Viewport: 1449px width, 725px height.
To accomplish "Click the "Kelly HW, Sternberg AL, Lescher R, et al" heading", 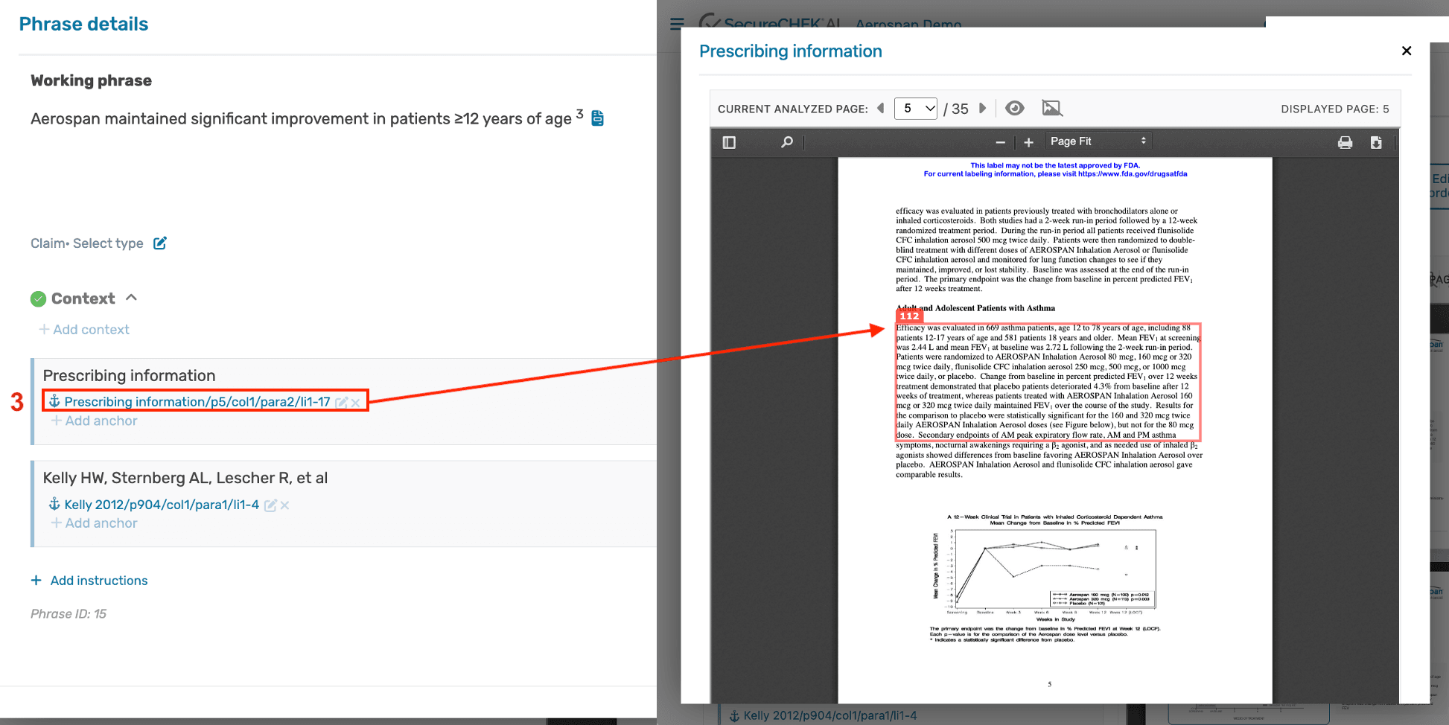I will coord(185,478).
